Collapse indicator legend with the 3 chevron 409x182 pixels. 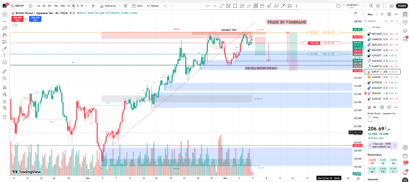pos(14,25)
